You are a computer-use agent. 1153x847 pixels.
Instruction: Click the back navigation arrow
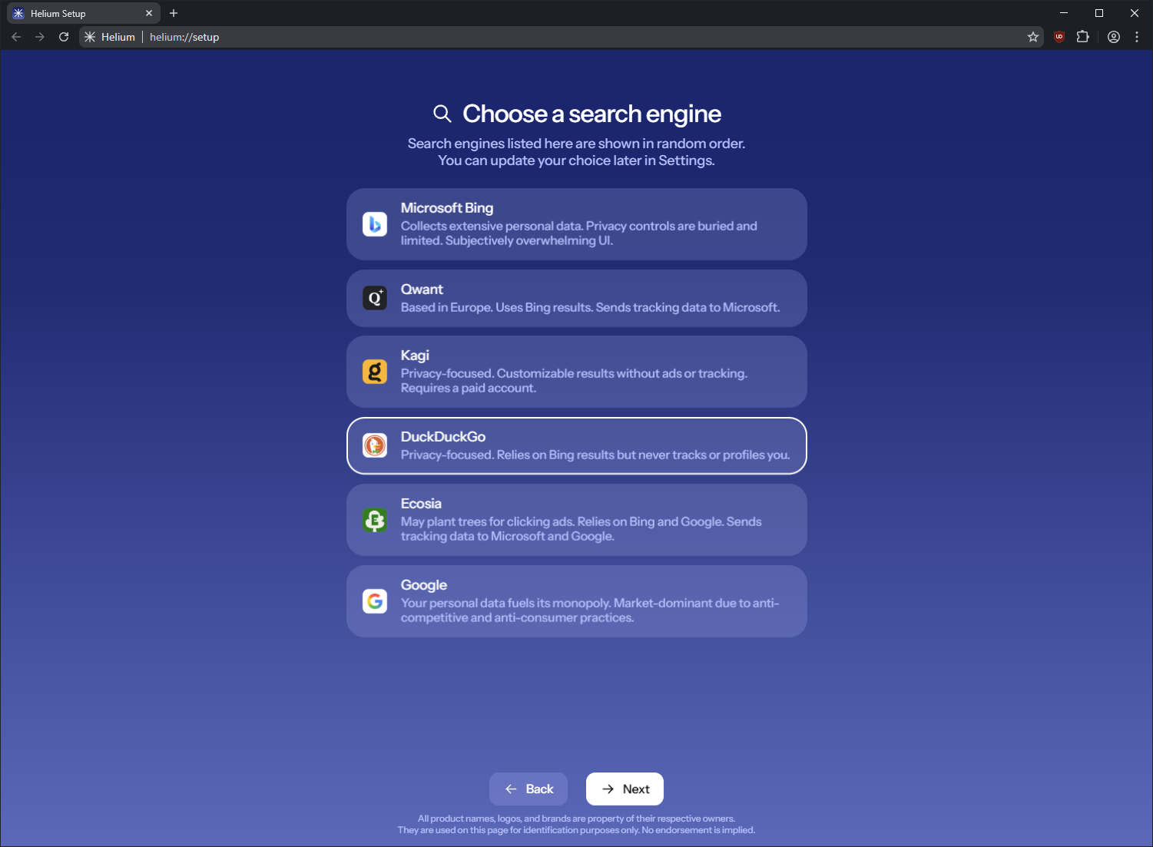(15, 36)
